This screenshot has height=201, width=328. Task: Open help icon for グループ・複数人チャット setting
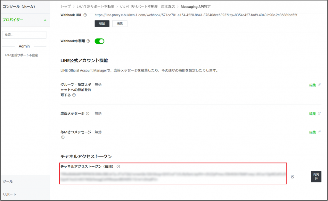[x=74, y=95]
